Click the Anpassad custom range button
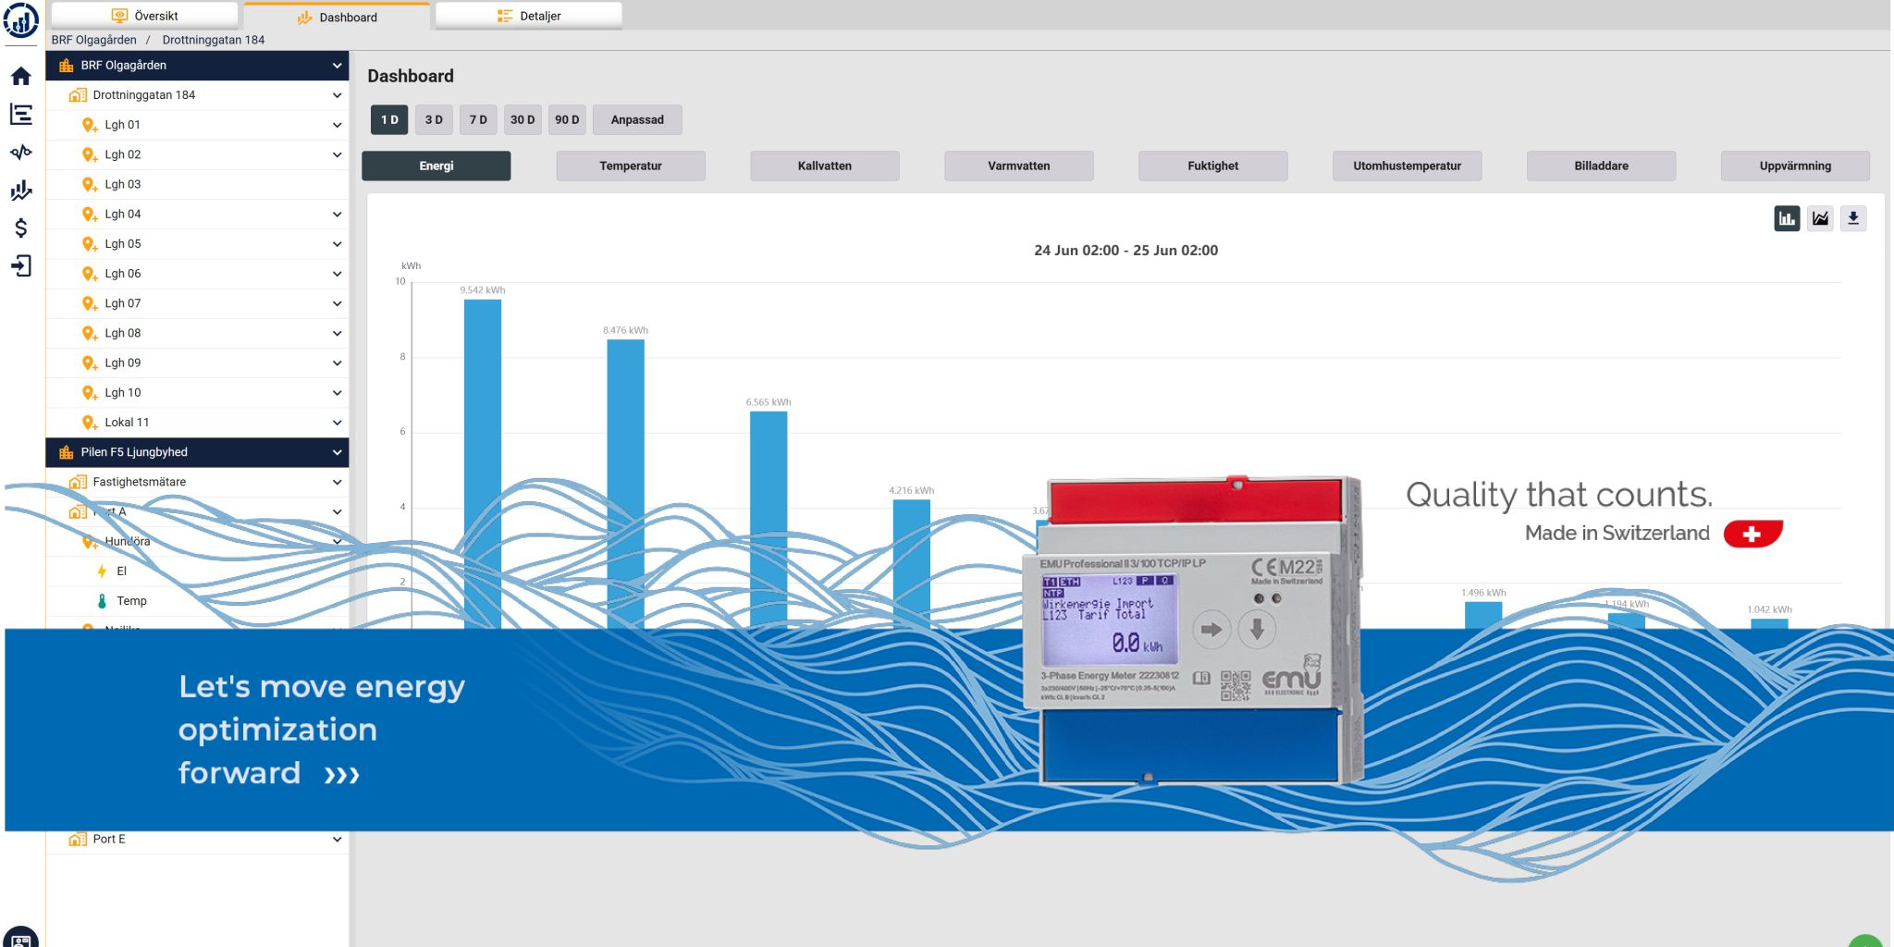 click(x=637, y=120)
